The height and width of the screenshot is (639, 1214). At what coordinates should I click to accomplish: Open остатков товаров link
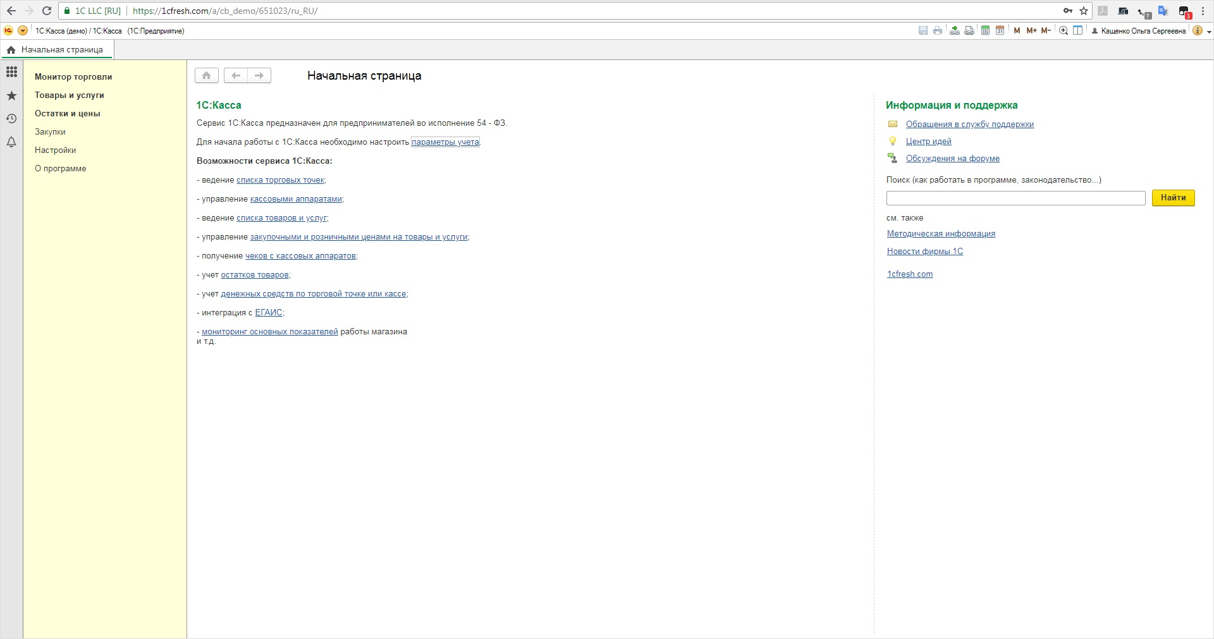click(x=255, y=275)
